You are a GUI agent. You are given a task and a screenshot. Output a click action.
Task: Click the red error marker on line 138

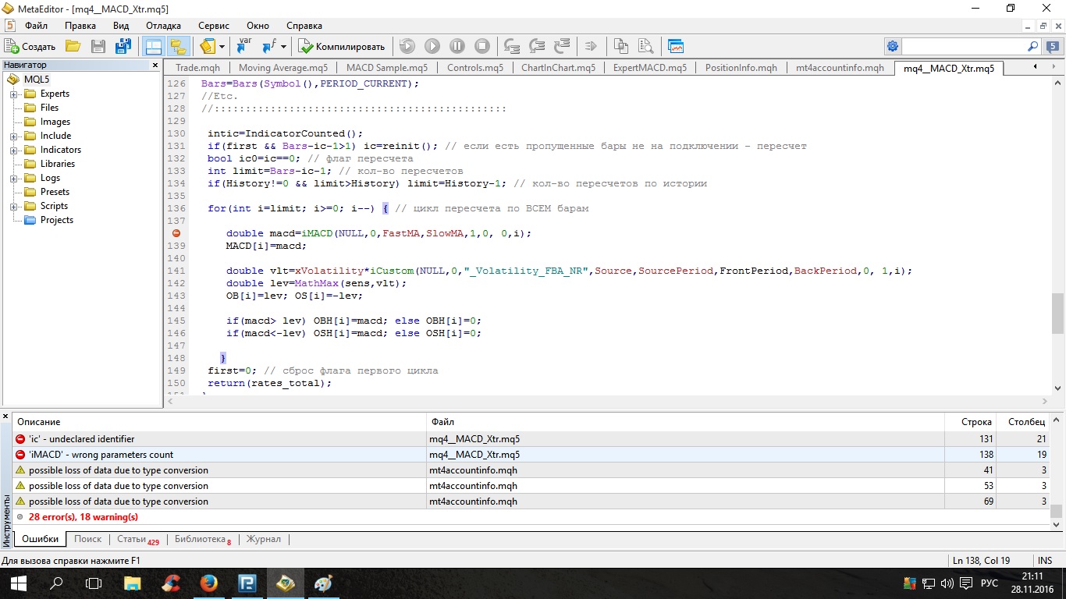176,233
